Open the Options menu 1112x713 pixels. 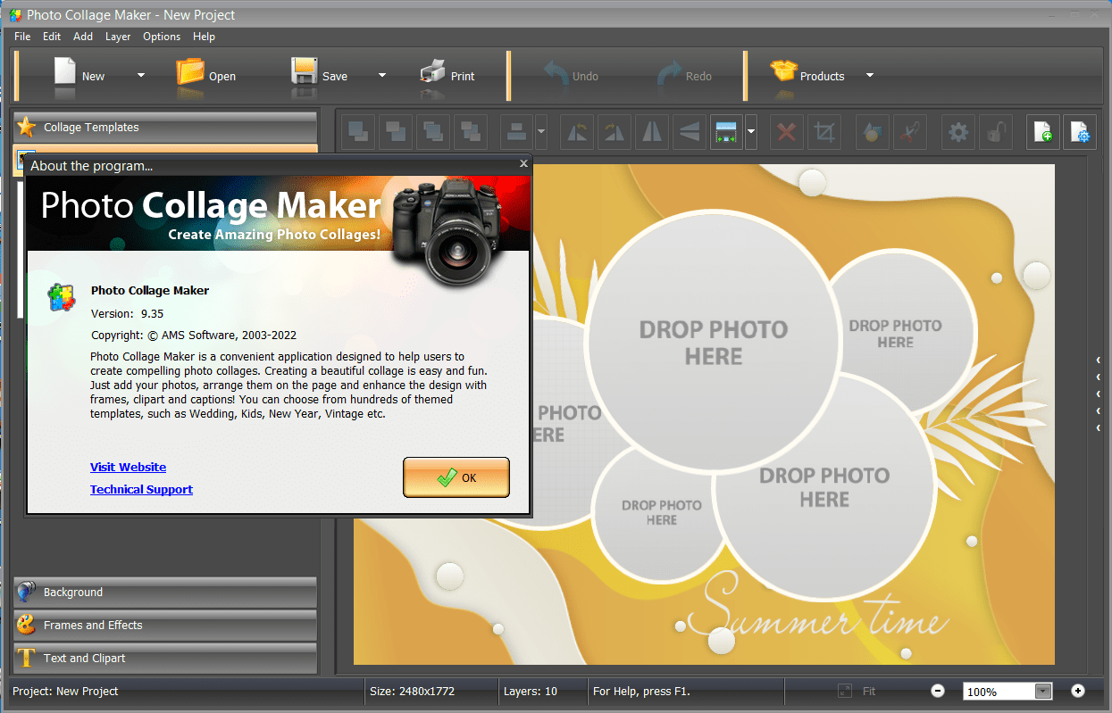pyautogui.click(x=162, y=37)
